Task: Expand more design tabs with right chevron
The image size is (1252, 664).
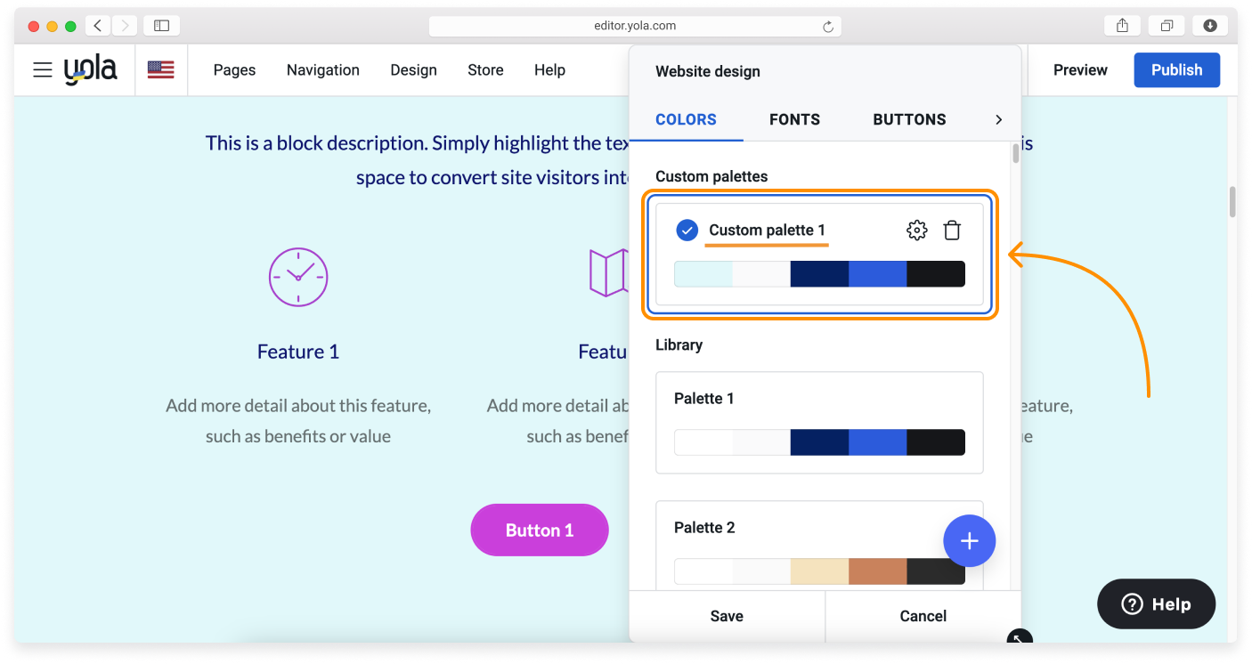Action: pyautogui.click(x=998, y=119)
